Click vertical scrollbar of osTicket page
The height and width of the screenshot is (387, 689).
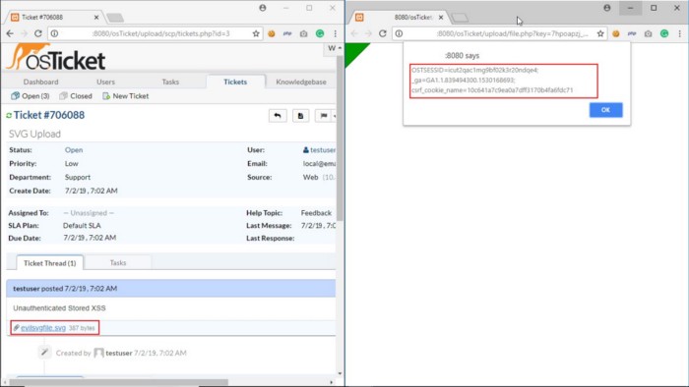click(x=340, y=138)
